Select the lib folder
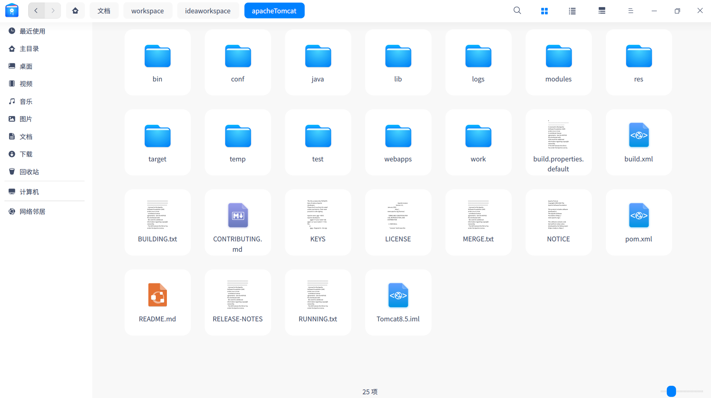 coord(398,62)
